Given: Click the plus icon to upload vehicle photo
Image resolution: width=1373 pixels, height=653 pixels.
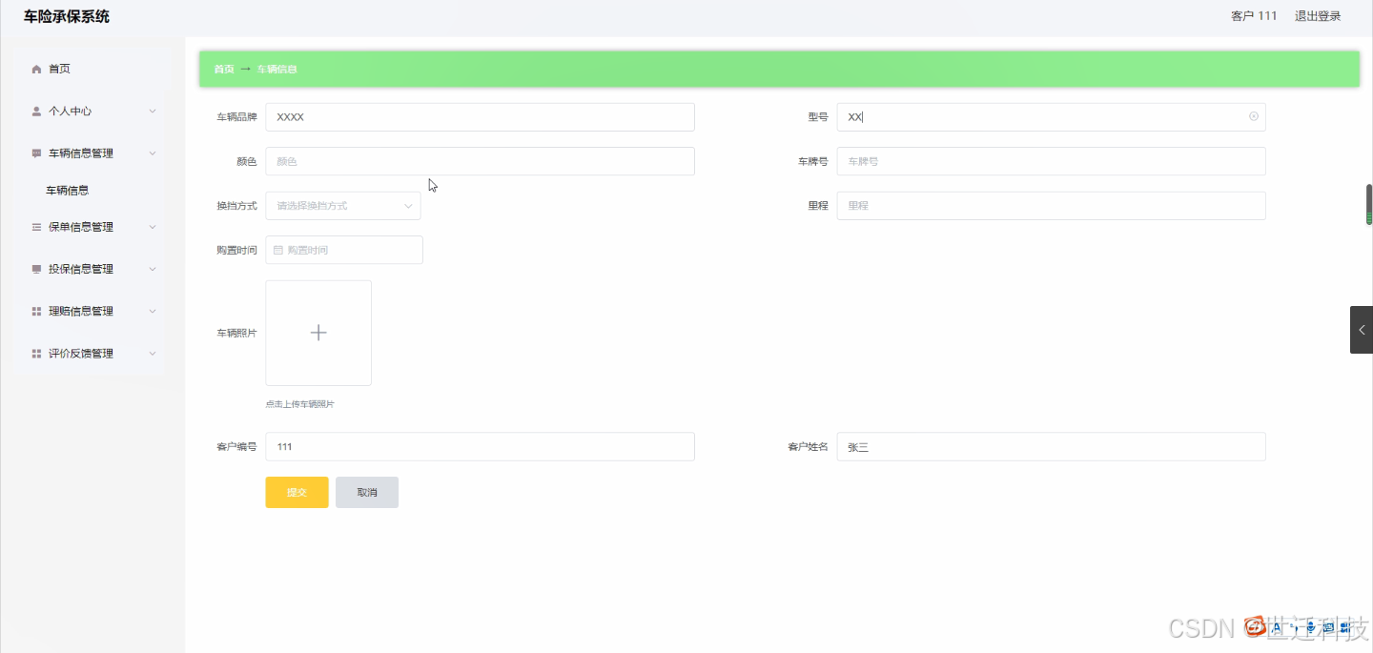Looking at the screenshot, I should (318, 333).
